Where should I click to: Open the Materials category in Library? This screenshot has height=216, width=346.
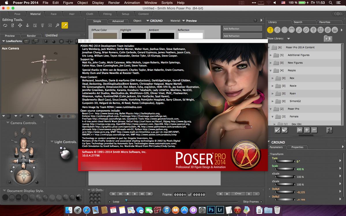328,30
